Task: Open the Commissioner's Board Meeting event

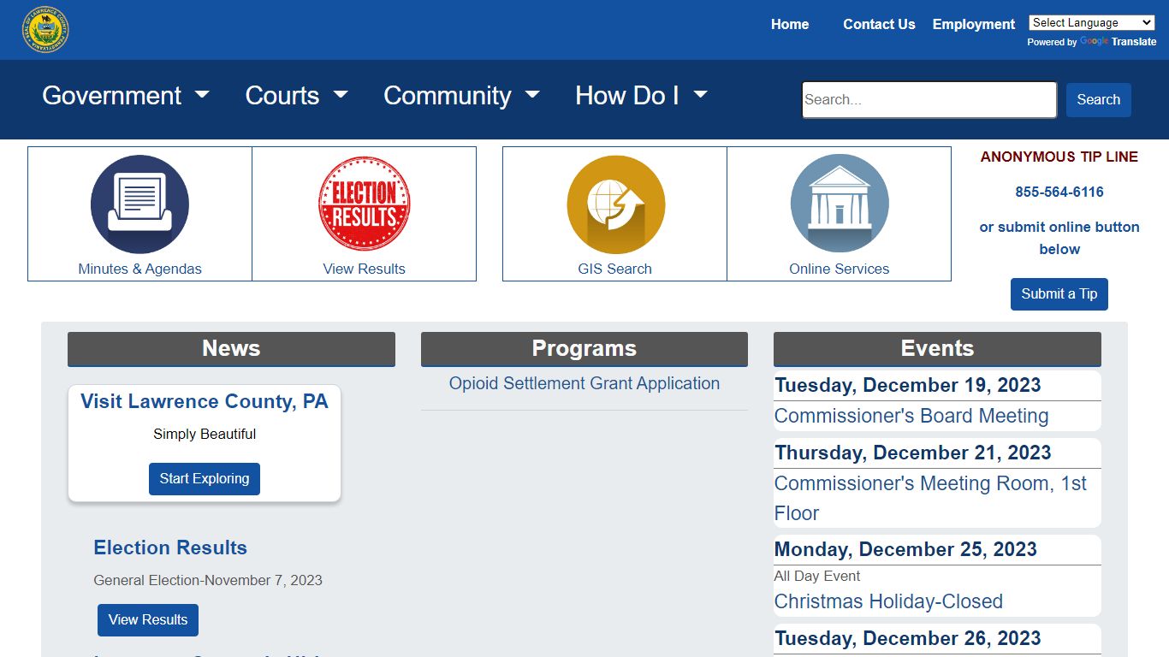Action: [911, 417]
